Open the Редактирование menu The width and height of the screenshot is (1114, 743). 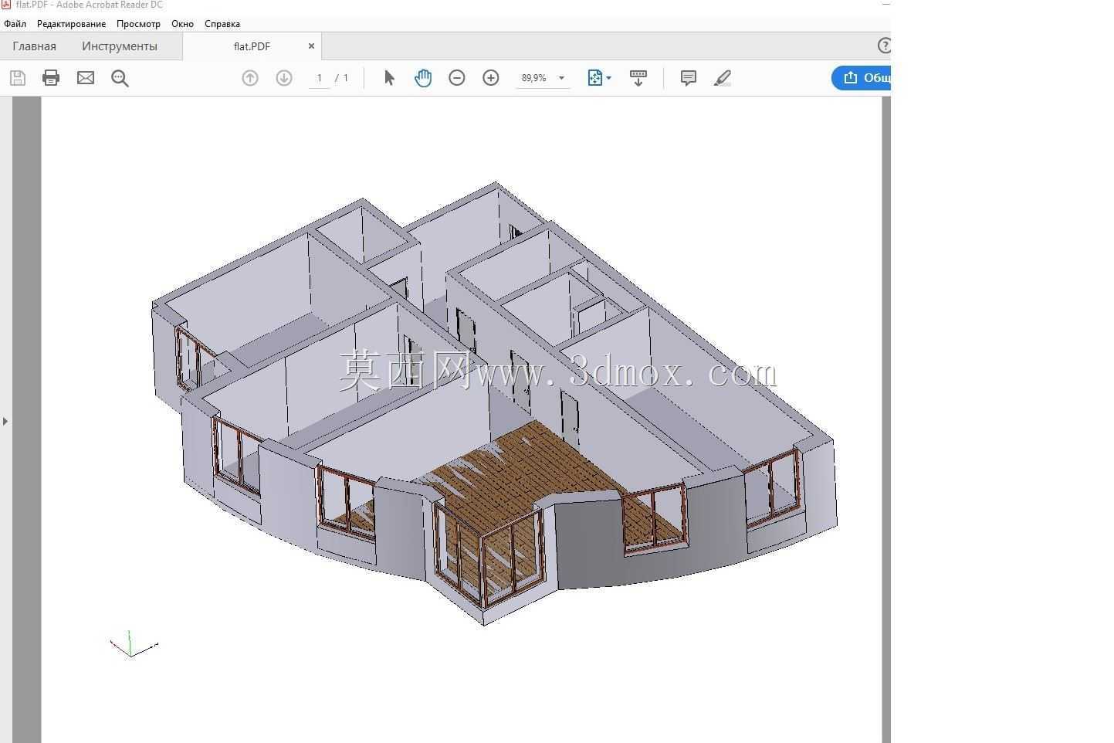pos(71,24)
